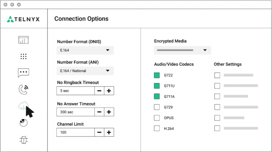Decrease No Answer Timeout with minus button

pos(99,112)
